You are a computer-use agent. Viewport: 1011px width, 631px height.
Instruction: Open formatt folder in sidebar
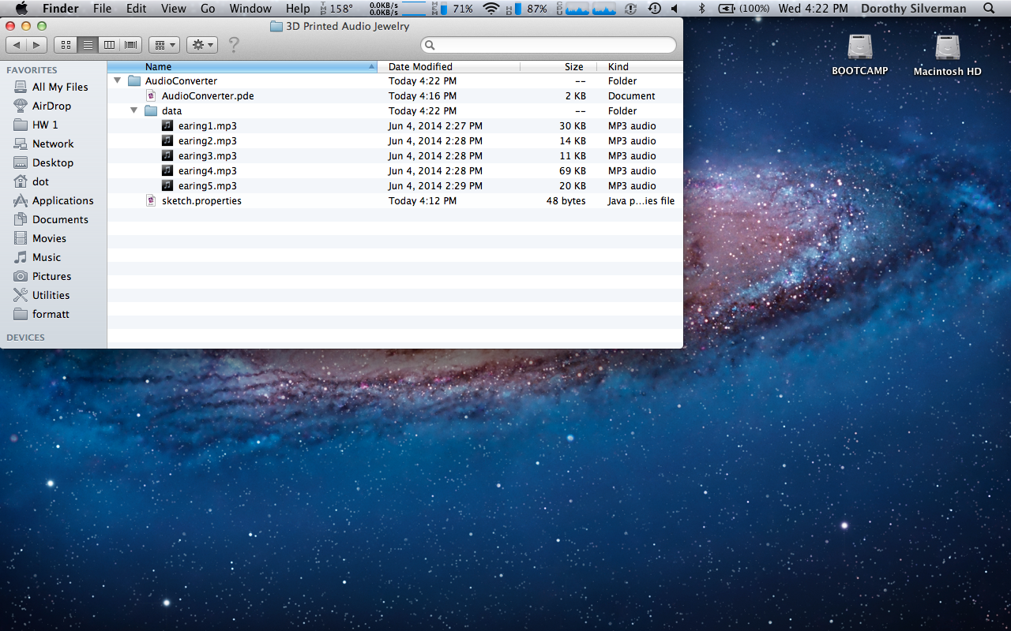point(42,314)
